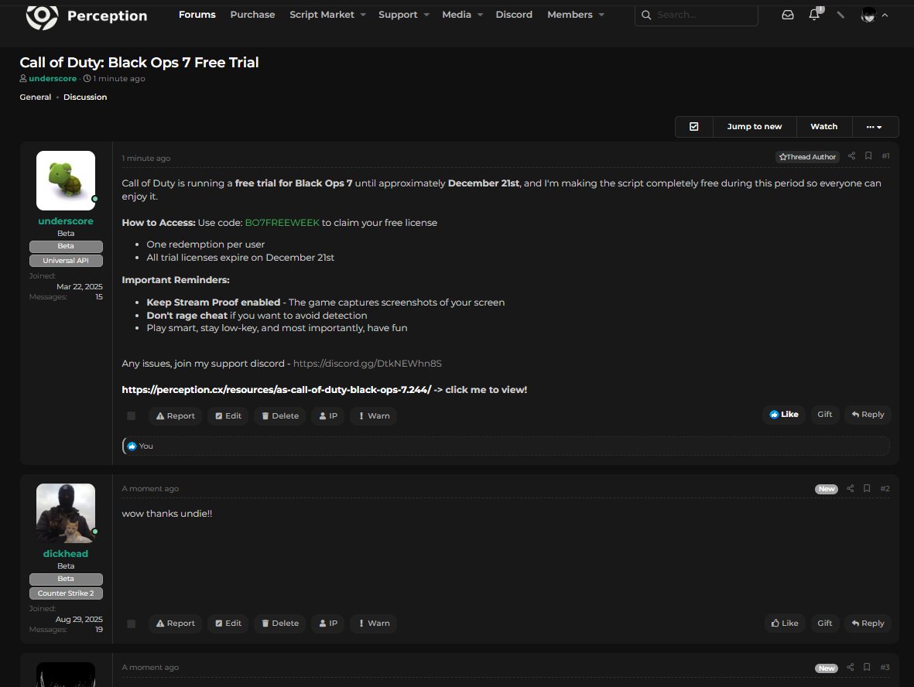Bookmark post #3
Screen dimensions: 914x687
(867, 667)
